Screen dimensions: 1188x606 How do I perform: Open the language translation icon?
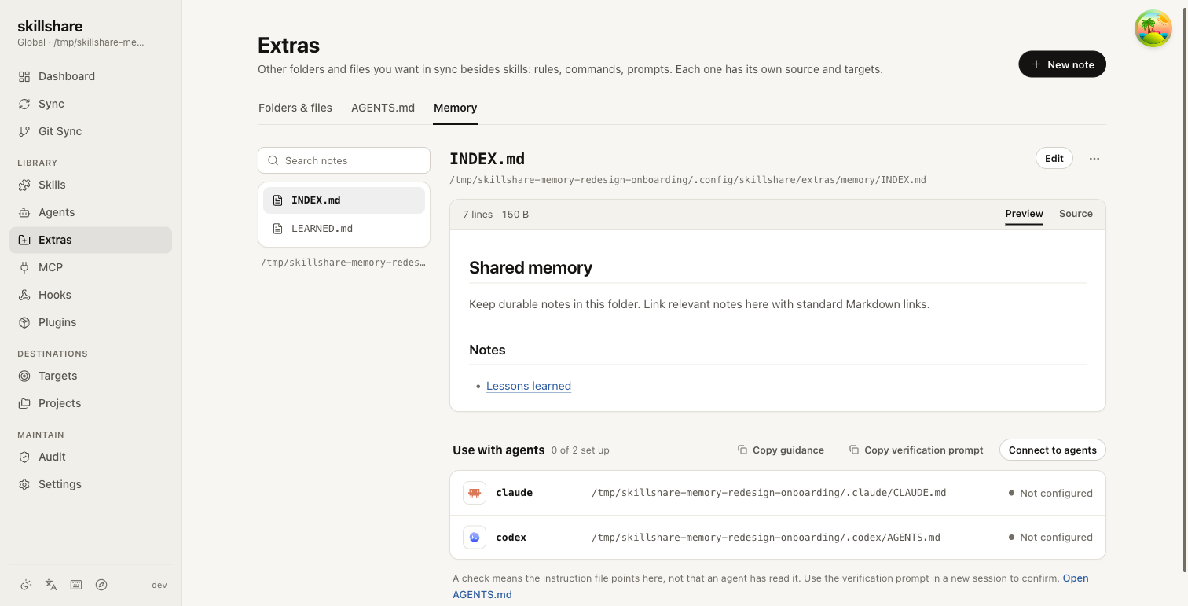[51, 585]
